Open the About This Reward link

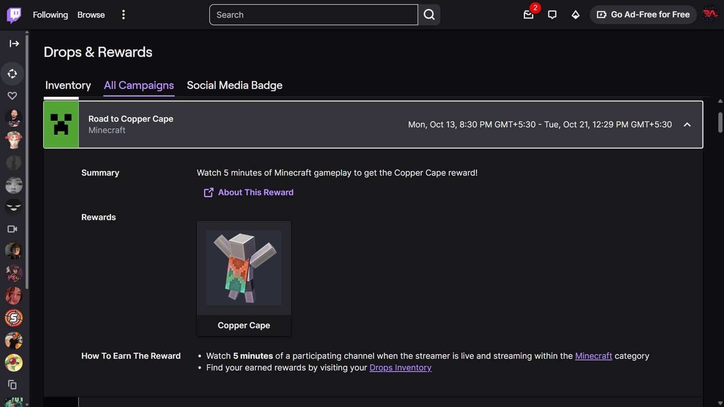pyautogui.click(x=255, y=192)
